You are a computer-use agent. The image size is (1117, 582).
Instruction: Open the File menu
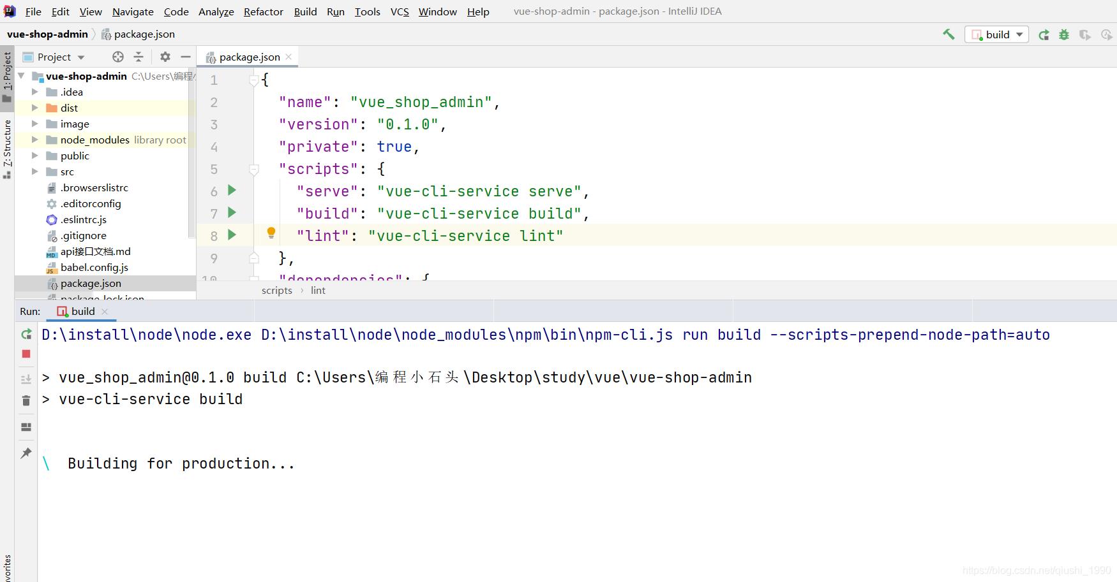pos(33,11)
